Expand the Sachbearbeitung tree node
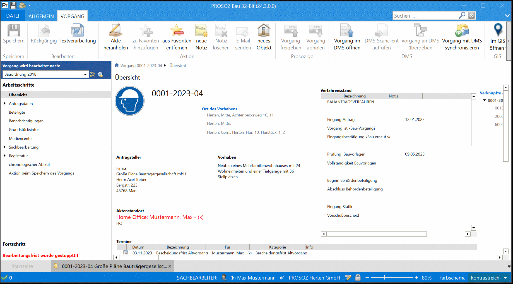This screenshot has height=284, width=513. tap(4, 147)
